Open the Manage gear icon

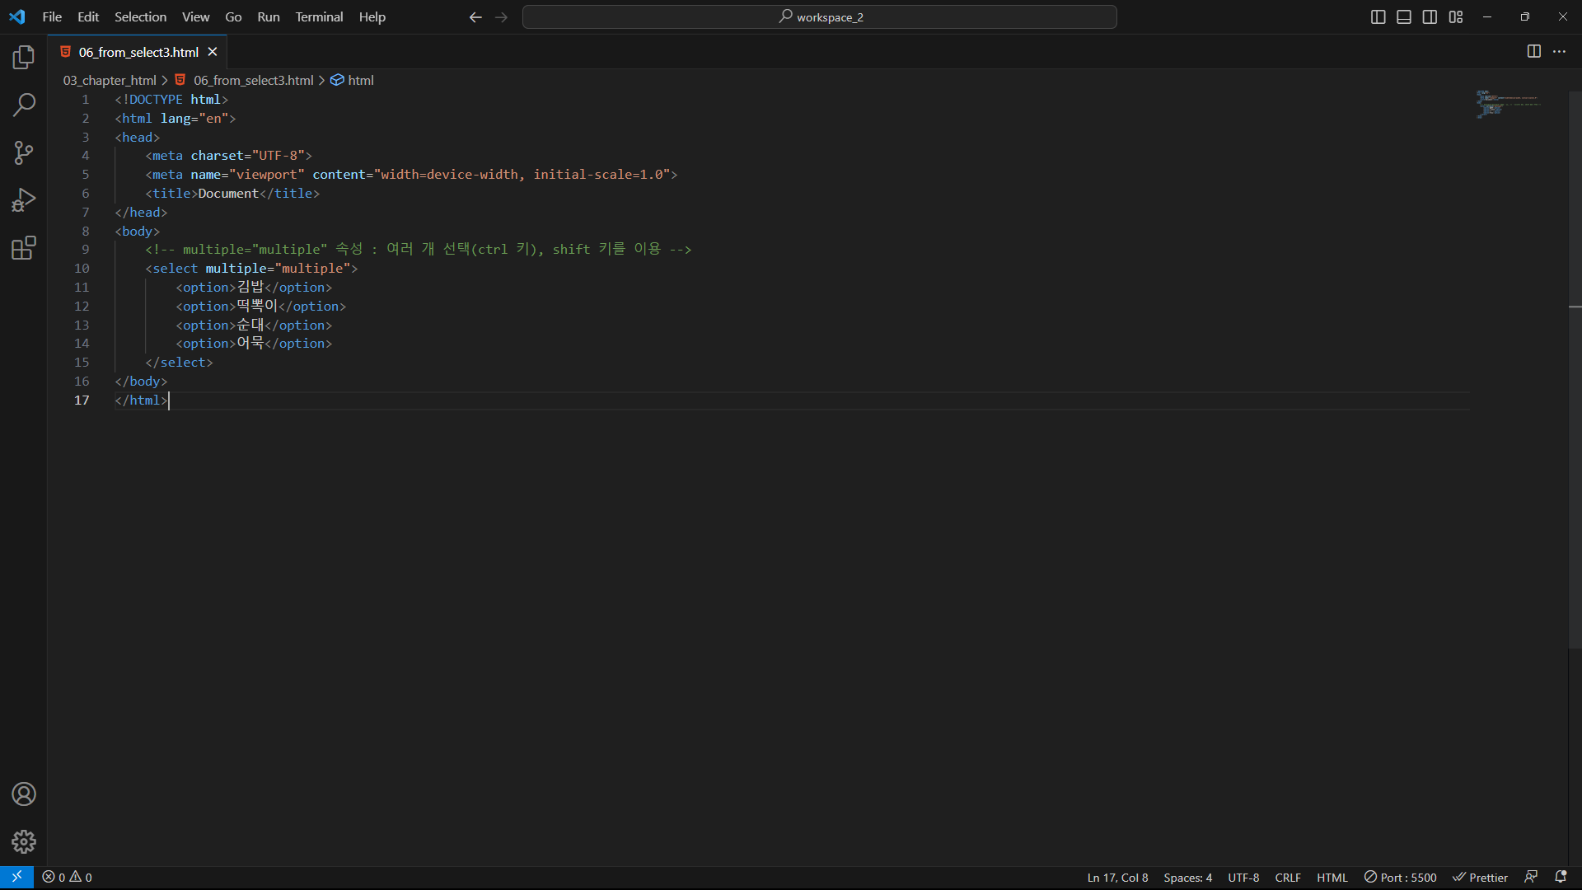(x=24, y=841)
